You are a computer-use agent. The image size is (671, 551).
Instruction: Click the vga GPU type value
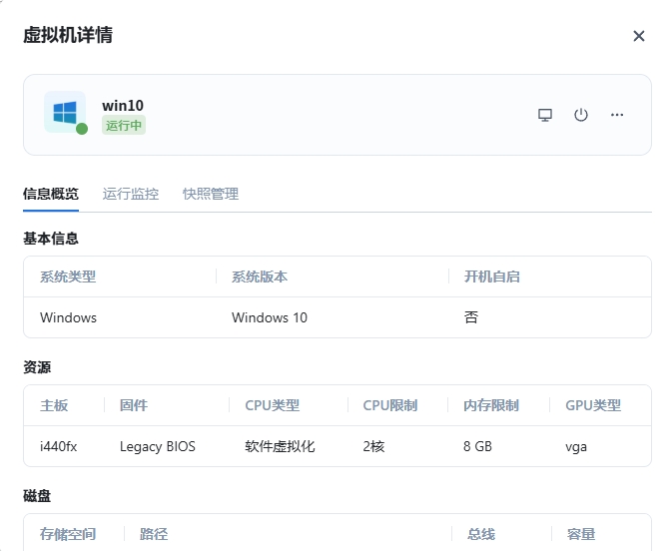pos(576,446)
